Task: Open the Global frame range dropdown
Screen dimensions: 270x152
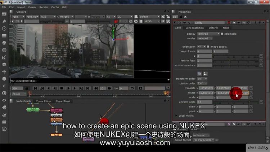Action: pyautogui.click(x=19, y=94)
